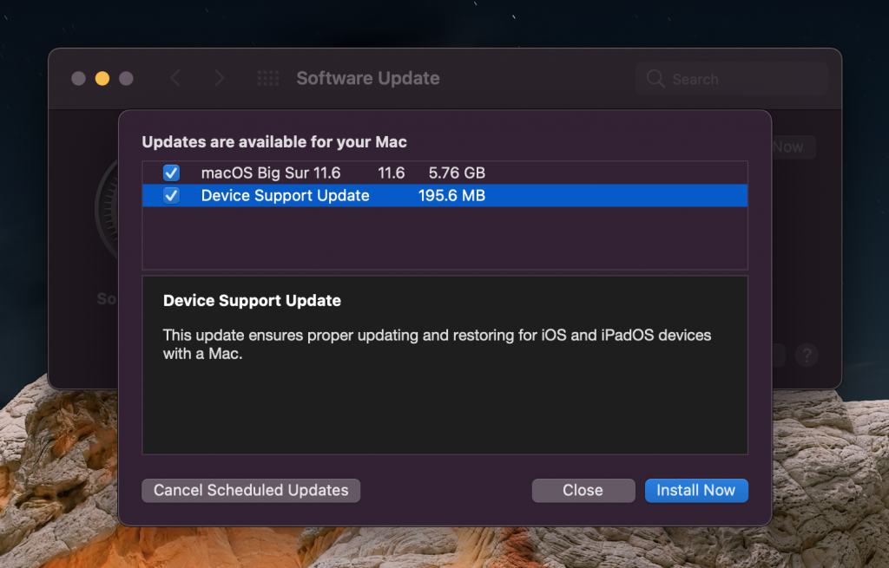
Task: Click the gray zoom window button
Action: click(126, 79)
